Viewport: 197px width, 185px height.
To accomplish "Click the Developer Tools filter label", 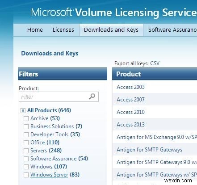I will 55,135.
